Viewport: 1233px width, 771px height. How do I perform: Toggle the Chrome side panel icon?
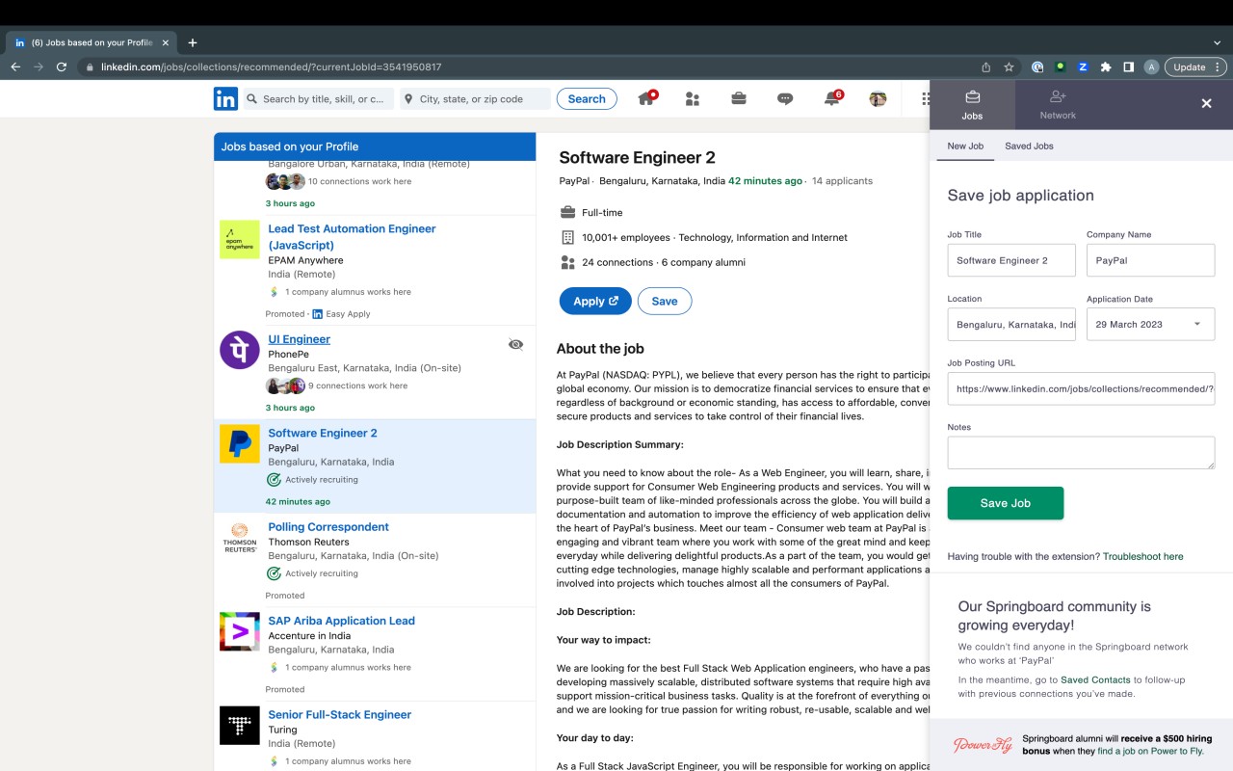(1128, 67)
